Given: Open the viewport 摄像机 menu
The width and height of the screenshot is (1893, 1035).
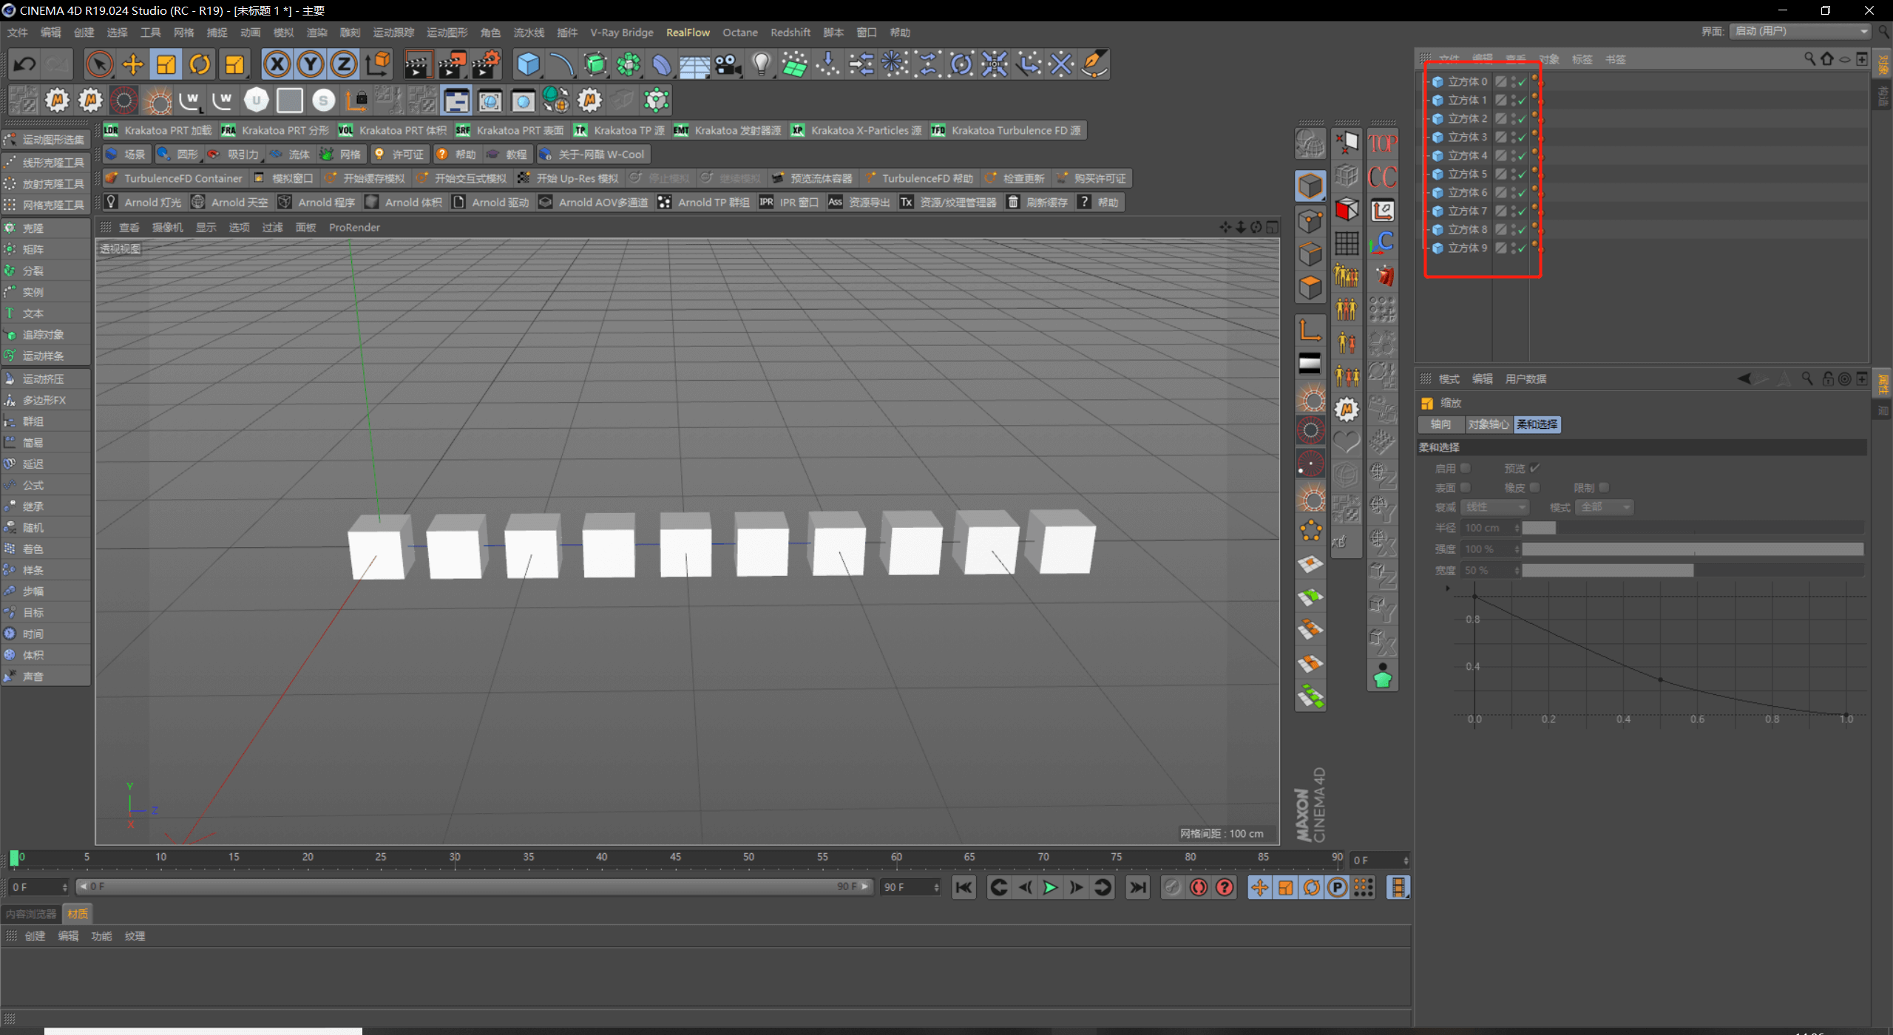Looking at the screenshot, I should (167, 228).
